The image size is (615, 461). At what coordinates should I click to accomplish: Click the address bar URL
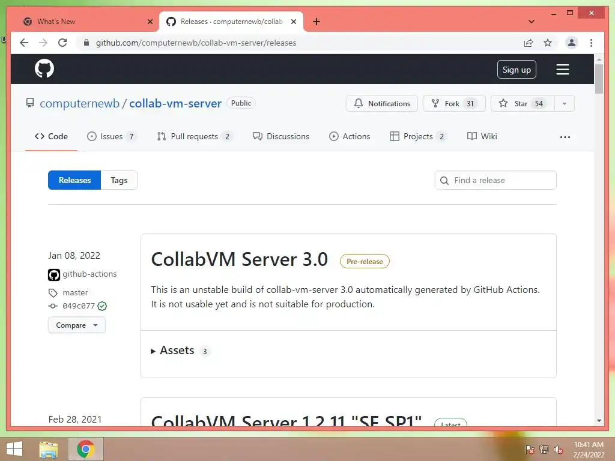pos(196,43)
